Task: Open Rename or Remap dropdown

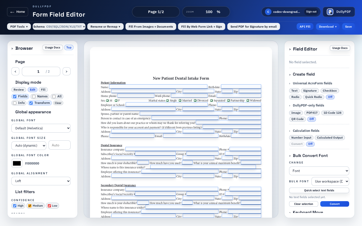Action: click(105, 27)
